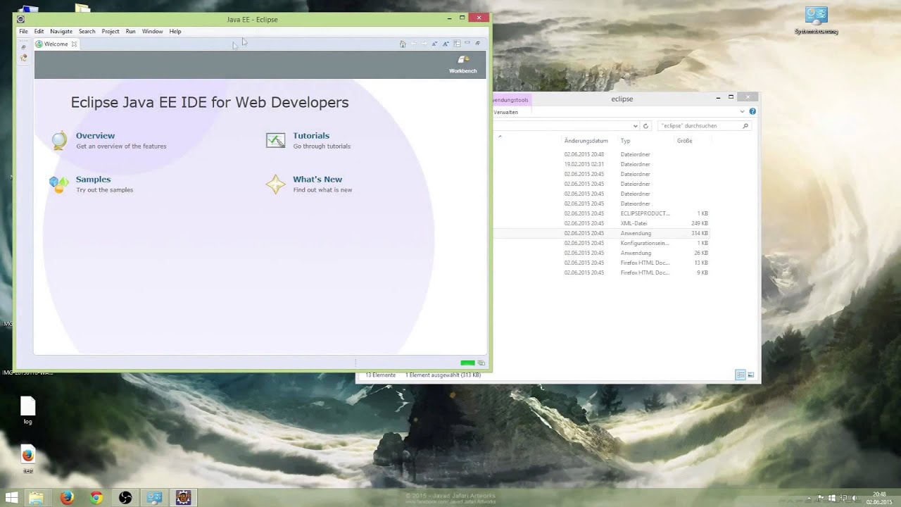The height and width of the screenshot is (507, 901).
Task: Launch Firefox from the taskbar
Action: [66, 498]
